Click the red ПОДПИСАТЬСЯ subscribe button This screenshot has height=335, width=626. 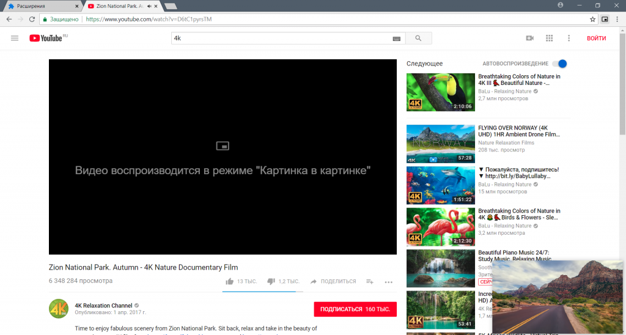(x=355, y=309)
